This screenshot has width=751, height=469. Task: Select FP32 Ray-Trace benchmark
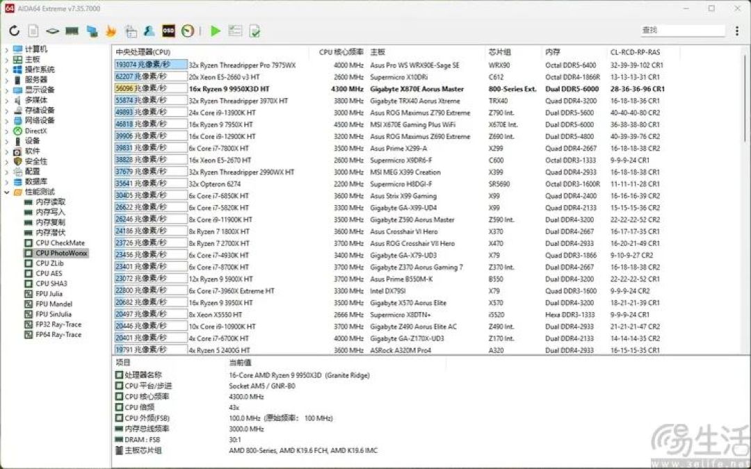[x=58, y=324]
